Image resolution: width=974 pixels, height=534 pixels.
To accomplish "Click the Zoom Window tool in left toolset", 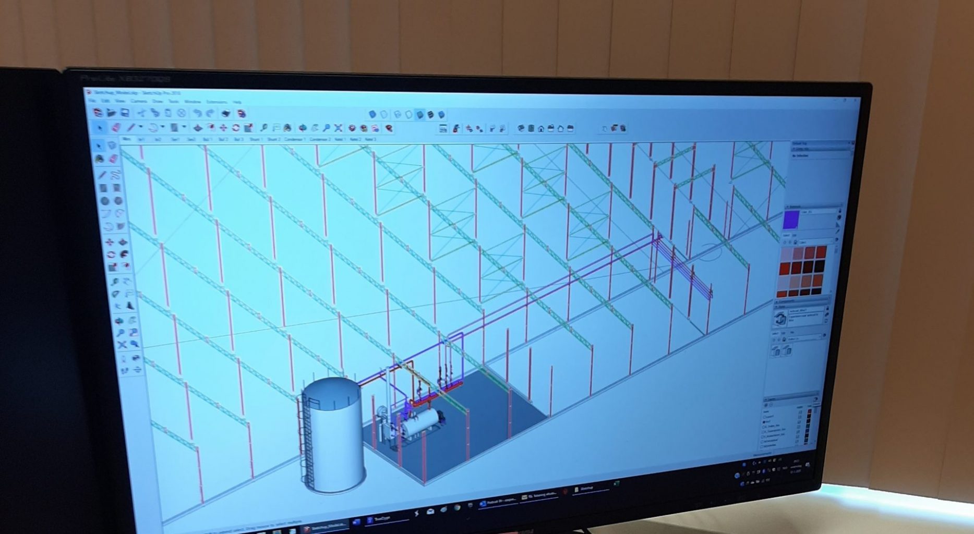I will (135, 332).
